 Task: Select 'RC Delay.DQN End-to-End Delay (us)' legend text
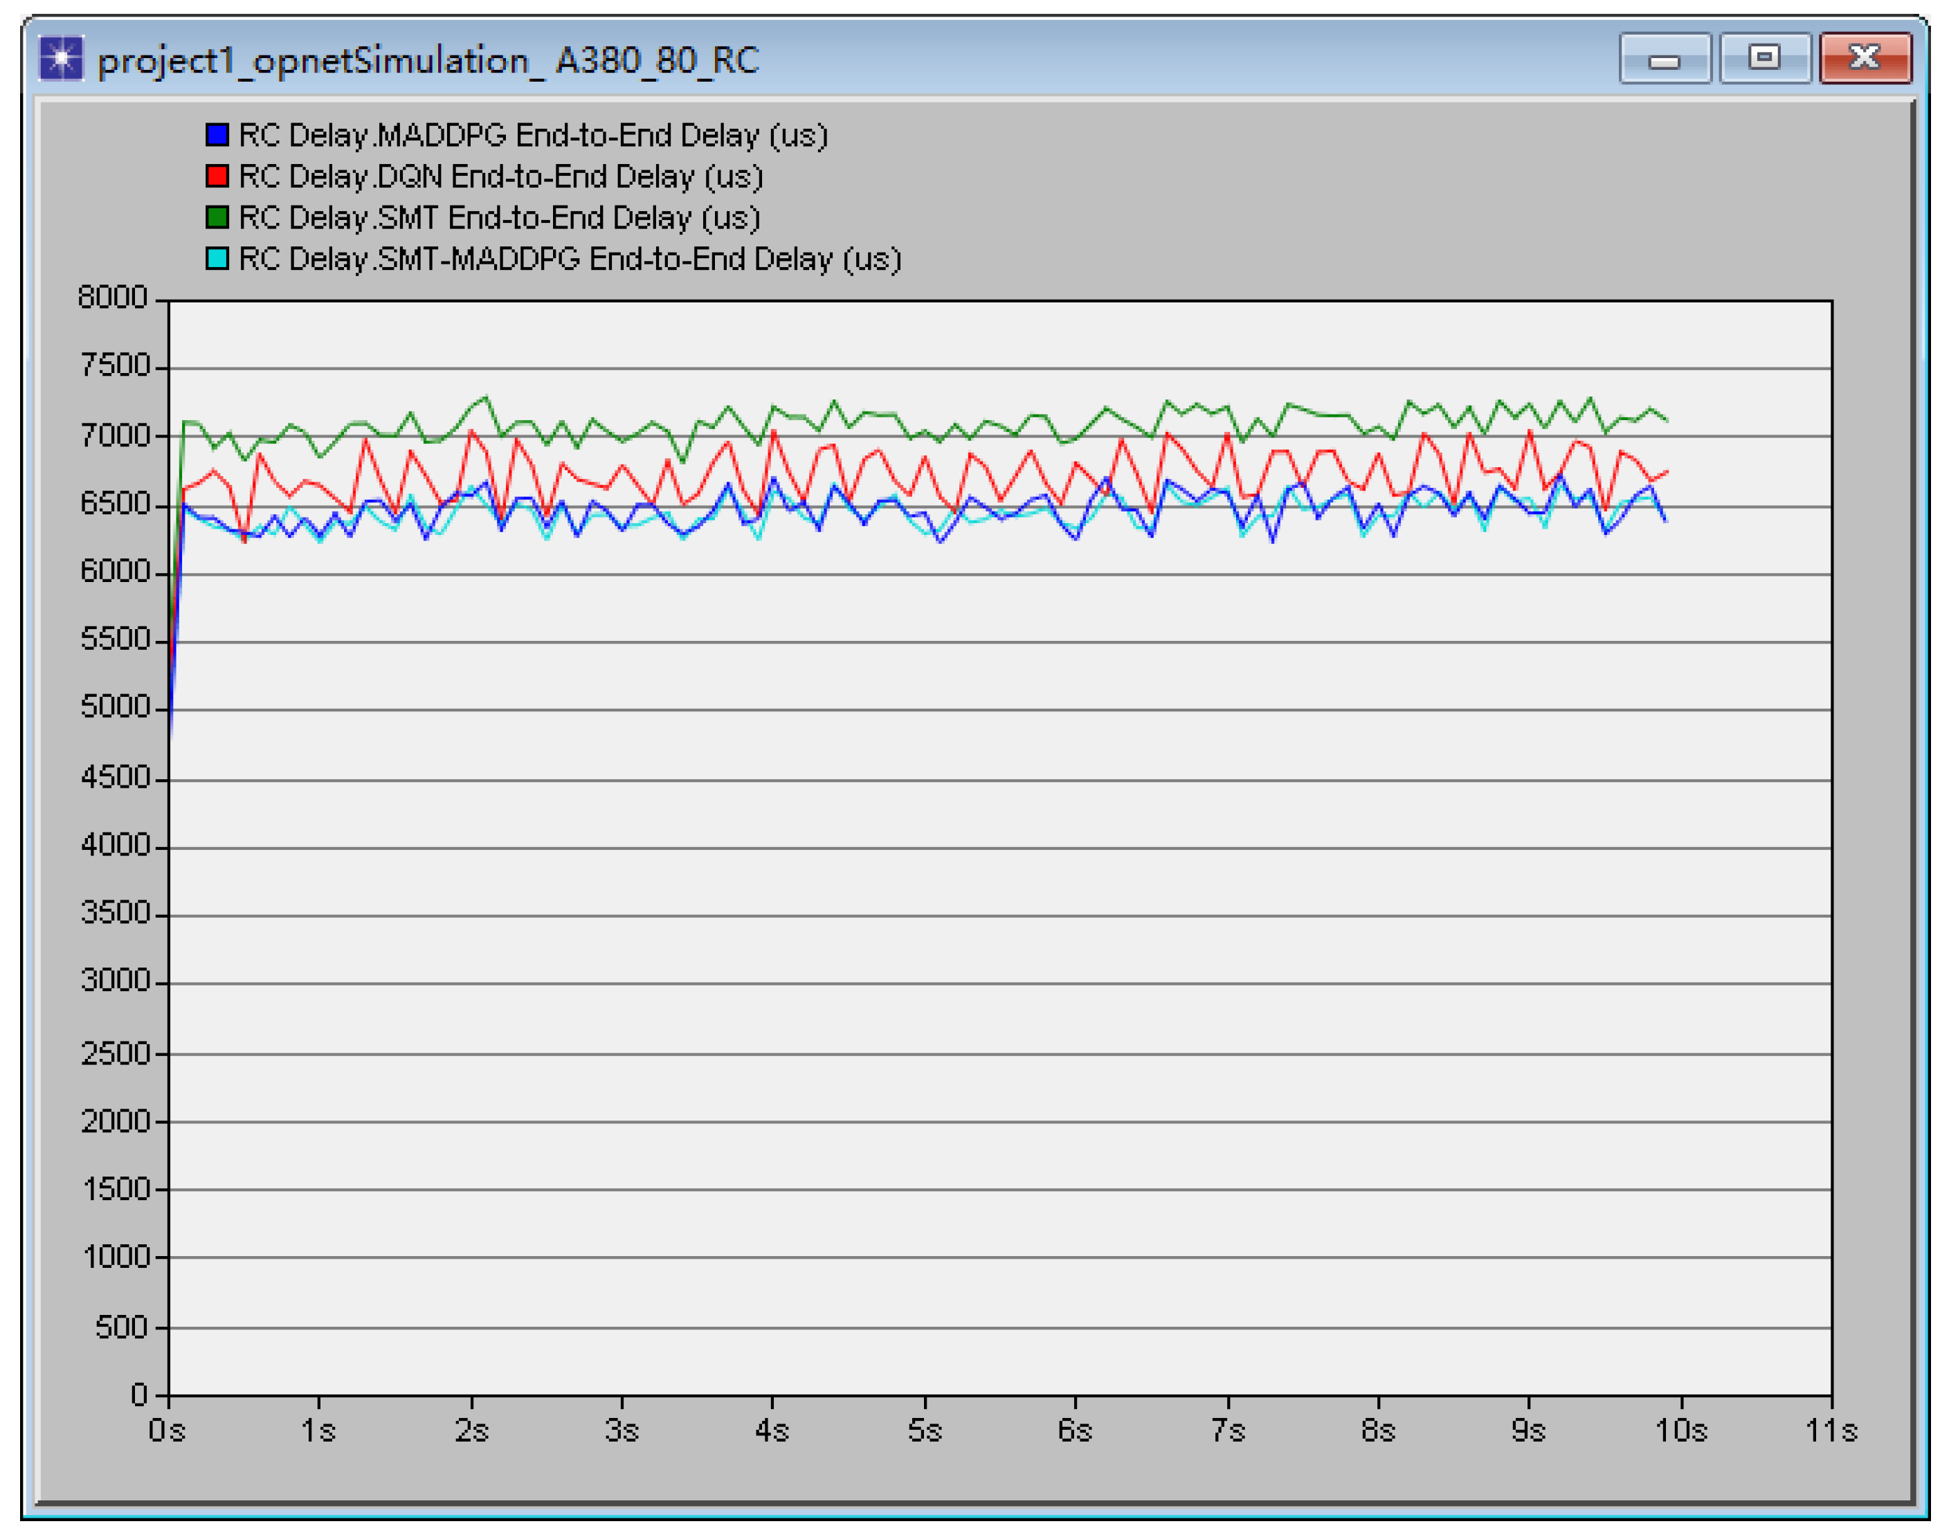coord(501,176)
